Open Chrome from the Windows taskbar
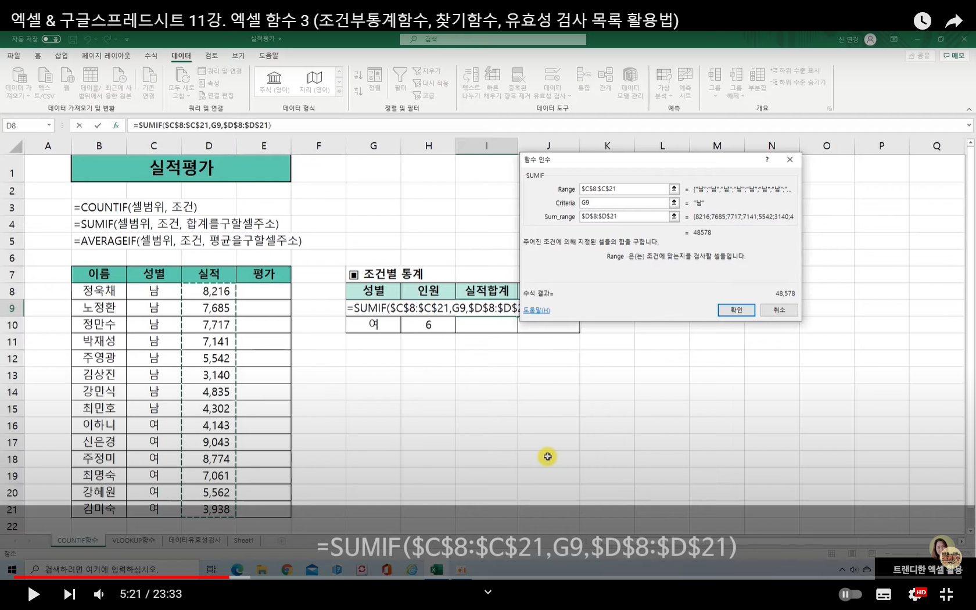This screenshot has width=976, height=610. pyautogui.click(x=286, y=570)
